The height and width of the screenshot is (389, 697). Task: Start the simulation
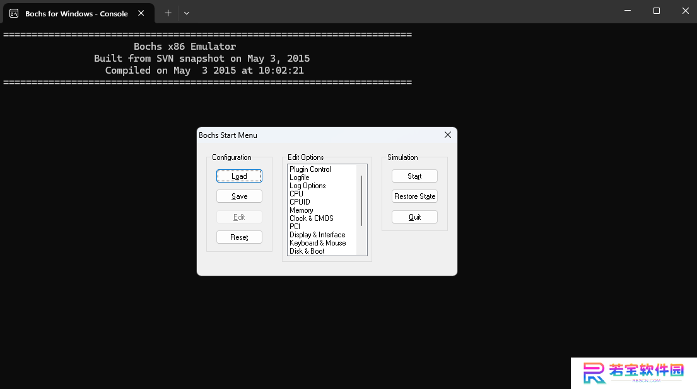414,176
